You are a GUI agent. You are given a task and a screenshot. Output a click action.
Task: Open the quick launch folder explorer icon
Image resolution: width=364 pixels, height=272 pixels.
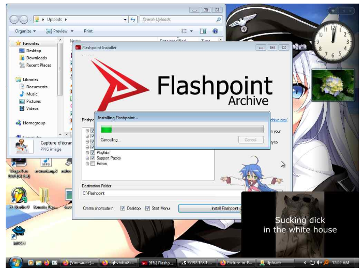click(x=39, y=263)
